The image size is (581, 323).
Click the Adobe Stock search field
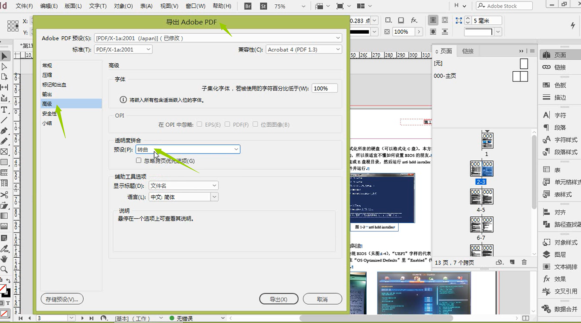[x=505, y=6]
